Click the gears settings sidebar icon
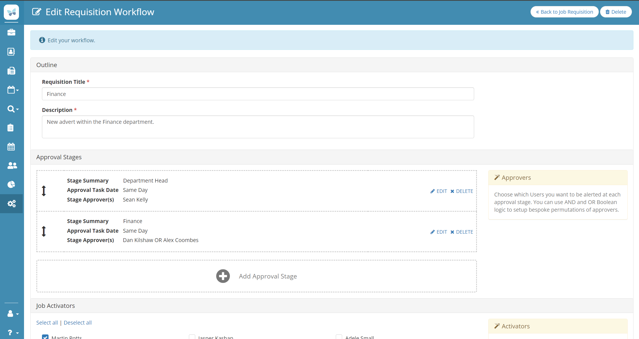The width and height of the screenshot is (639, 339). [12, 204]
